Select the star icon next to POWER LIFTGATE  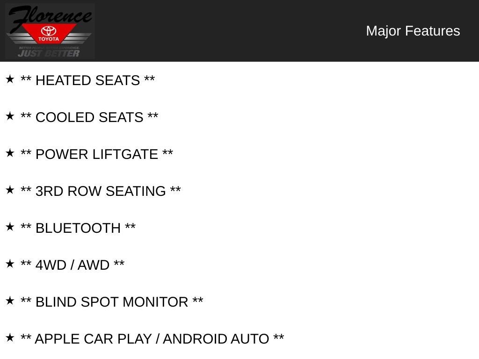coord(10,153)
